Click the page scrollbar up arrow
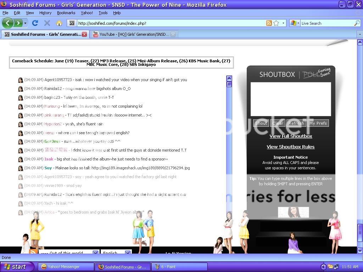The width and height of the screenshot is (363, 272). (360, 42)
